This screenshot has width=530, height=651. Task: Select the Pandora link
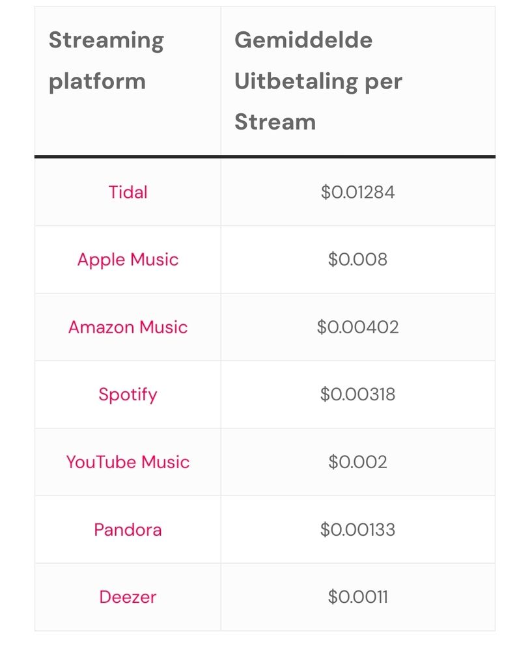(128, 529)
